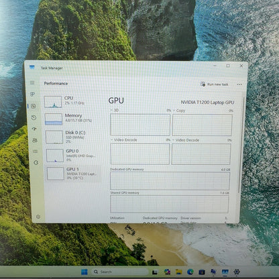Click the Task Manager taskbar icon
The height and width of the screenshot is (279, 279).
point(225,272)
